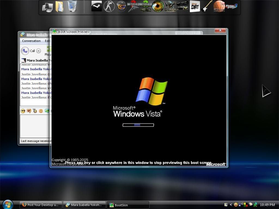Switch to the Firefox taskbar window

pos(41,205)
